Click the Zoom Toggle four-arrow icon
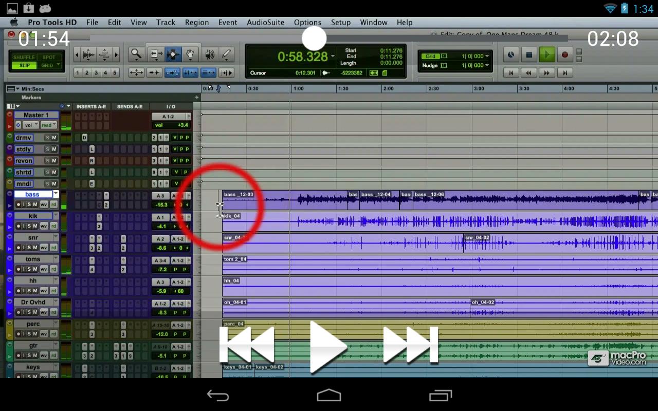The width and height of the screenshot is (658, 411). click(136, 73)
